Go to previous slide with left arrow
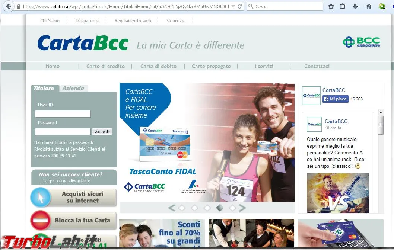This screenshot has width=394, height=250. coord(172,208)
